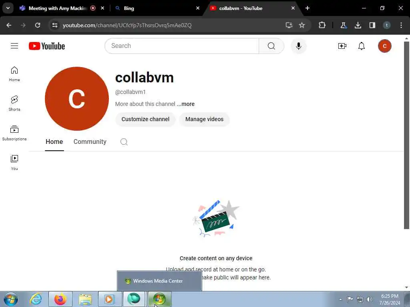Open the notifications bell
The image size is (410, 307).
(x=362, y=46)
